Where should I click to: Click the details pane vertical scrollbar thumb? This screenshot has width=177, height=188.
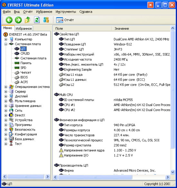click(173, 89)
